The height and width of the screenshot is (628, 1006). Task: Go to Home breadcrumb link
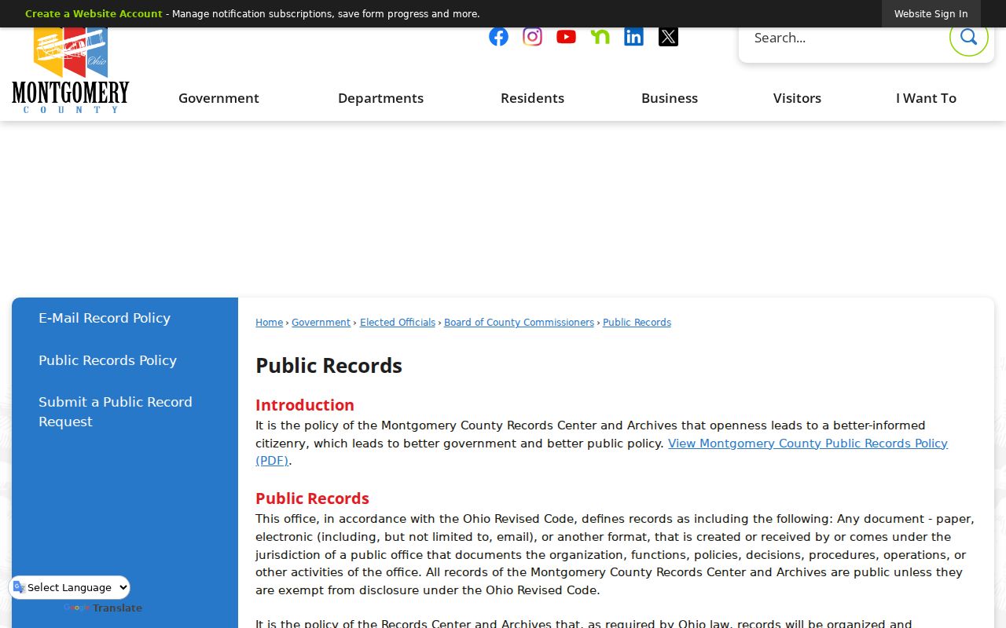pos(269,323)
